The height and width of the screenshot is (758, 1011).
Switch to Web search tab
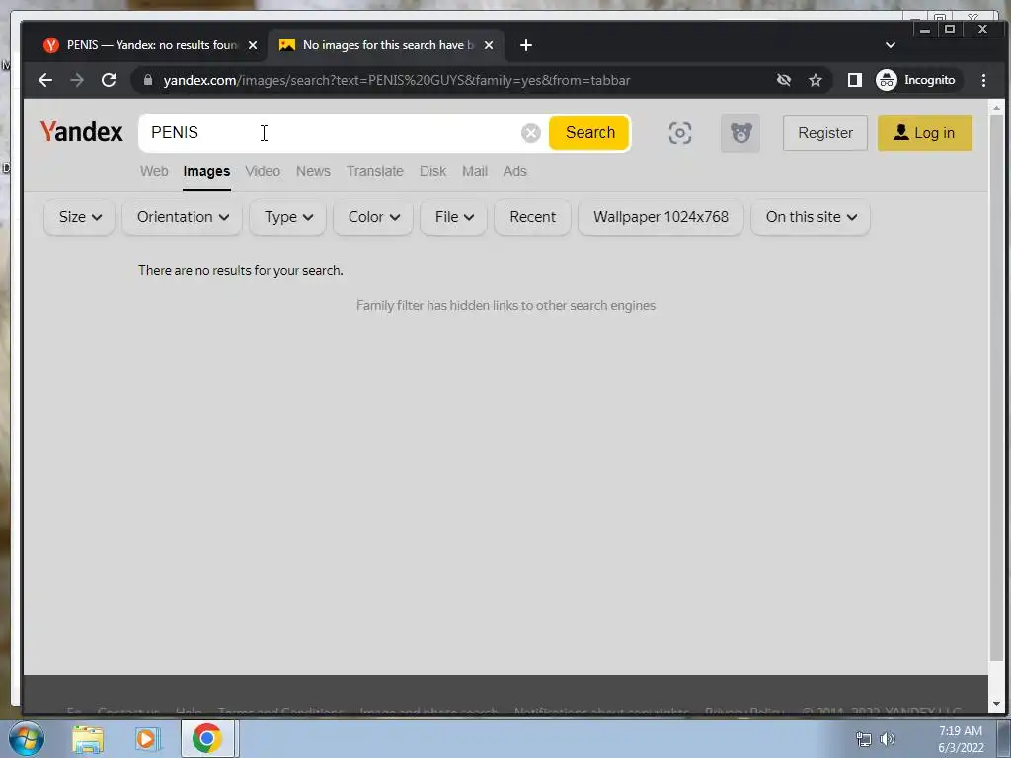pos(154,171)
